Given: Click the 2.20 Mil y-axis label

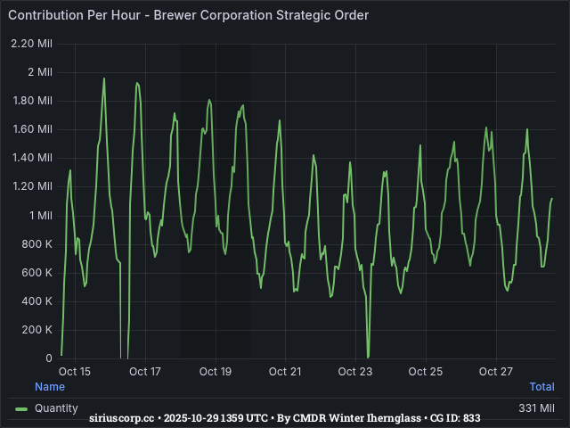Looking at the screenshot, I should tap(32, 44).
